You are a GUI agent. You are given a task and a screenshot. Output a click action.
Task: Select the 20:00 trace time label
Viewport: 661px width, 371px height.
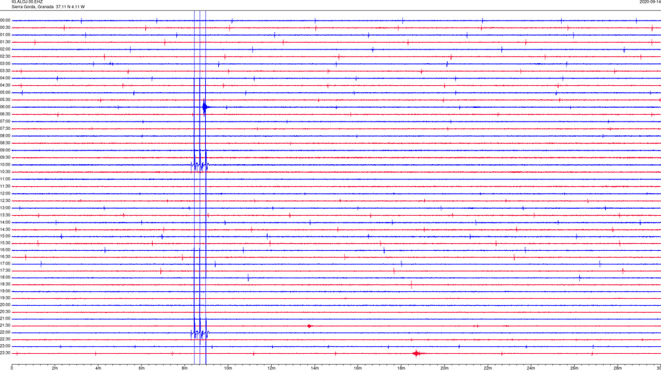5,305
